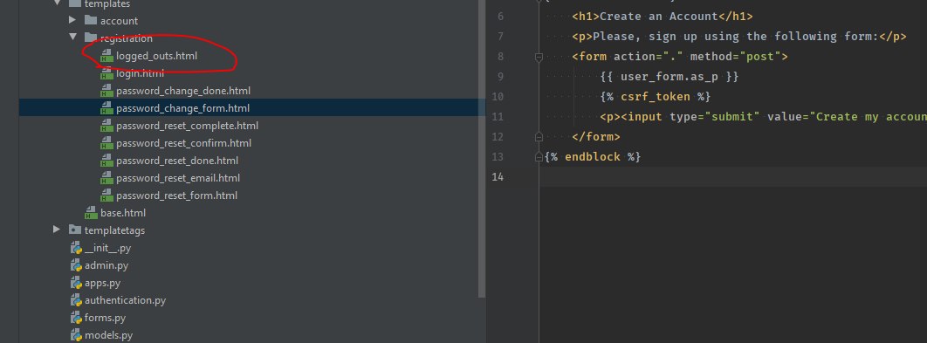Select logged_outs.html in project tree
Image resolution: width=927 pixels, height=343 pixels.
[156, 56]
